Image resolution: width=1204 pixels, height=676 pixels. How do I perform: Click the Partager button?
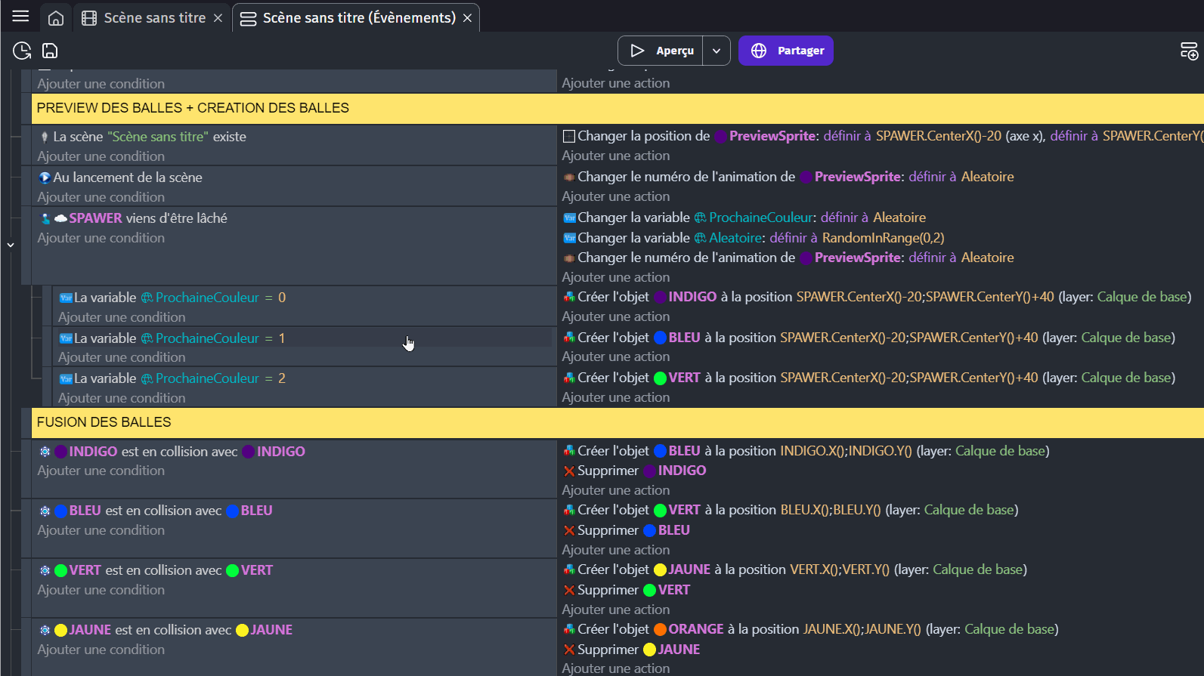tap(800, 51)
